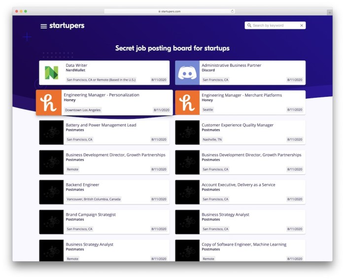
Task: Select Engineering Manager - Personalization posting
Action: [x=102, y=95]
